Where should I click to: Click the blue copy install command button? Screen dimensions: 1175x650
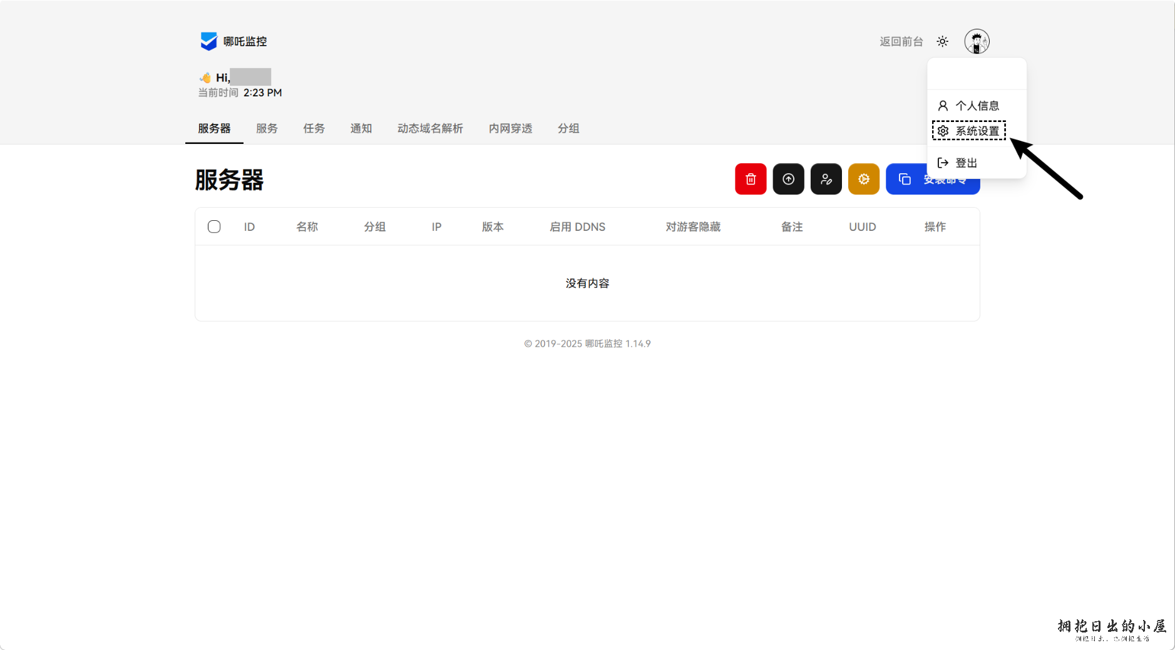coord(906,180)
